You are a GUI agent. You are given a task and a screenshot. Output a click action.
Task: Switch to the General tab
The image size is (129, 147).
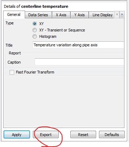[x=14, y=14]
